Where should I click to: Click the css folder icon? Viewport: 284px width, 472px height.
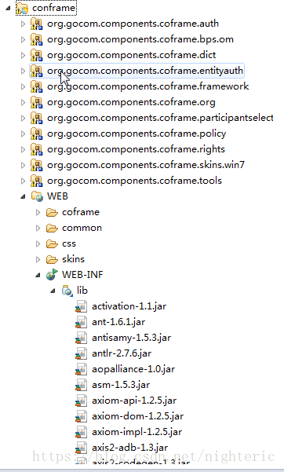(52, 243)
